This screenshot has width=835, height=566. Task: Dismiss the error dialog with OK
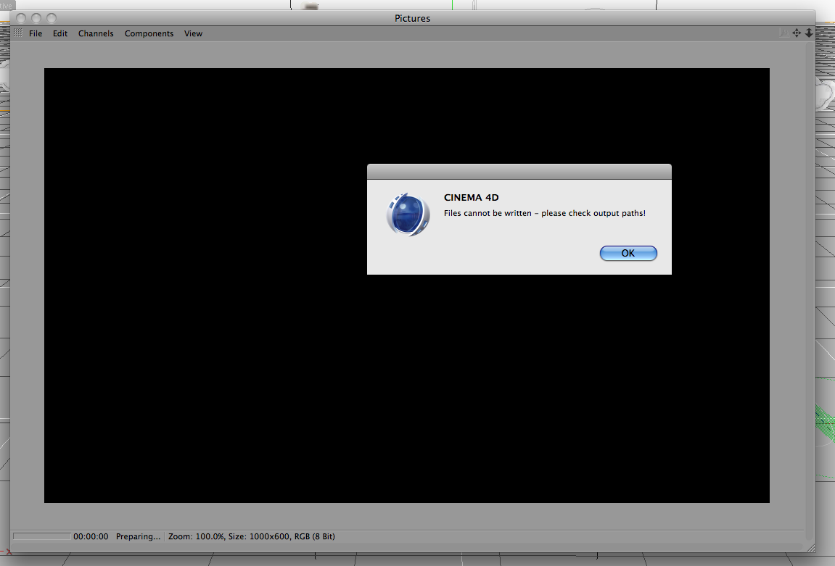tap(628, 253)
